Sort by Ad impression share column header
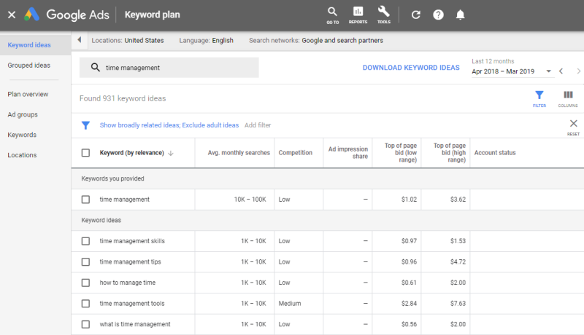Viewport: 584px width, 335px height. tap(348, 153)
